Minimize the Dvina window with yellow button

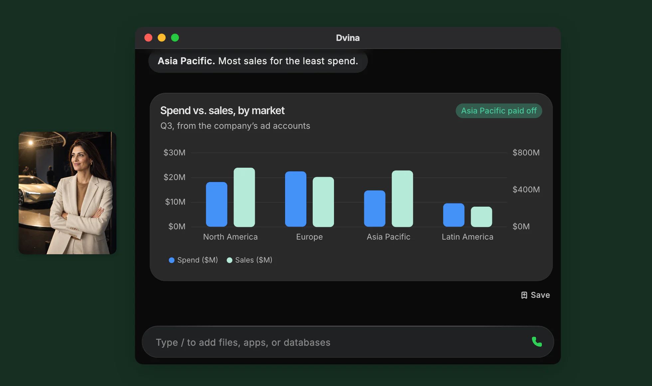pos(162,38)
